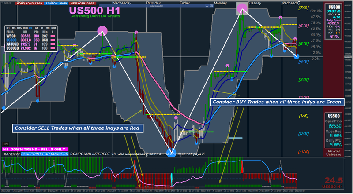The image size is (353, 194).
Task: Click the [5/8] Murrey level label
Action: (304, 44)
